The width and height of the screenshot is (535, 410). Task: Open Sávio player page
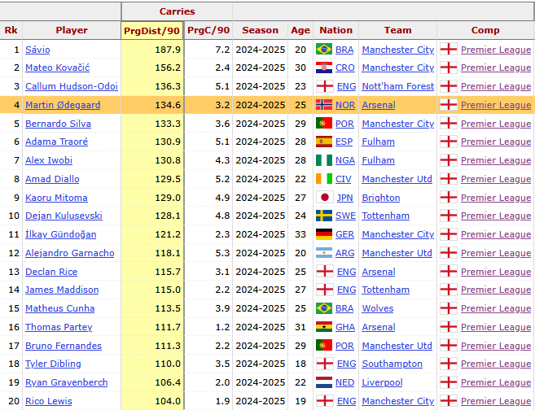37,50
